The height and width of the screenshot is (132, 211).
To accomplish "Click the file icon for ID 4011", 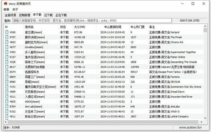I will [7, 116].
